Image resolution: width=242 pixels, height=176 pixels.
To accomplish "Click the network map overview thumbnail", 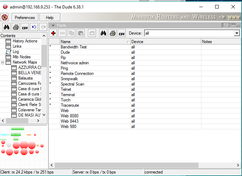I will pos(23,147).
